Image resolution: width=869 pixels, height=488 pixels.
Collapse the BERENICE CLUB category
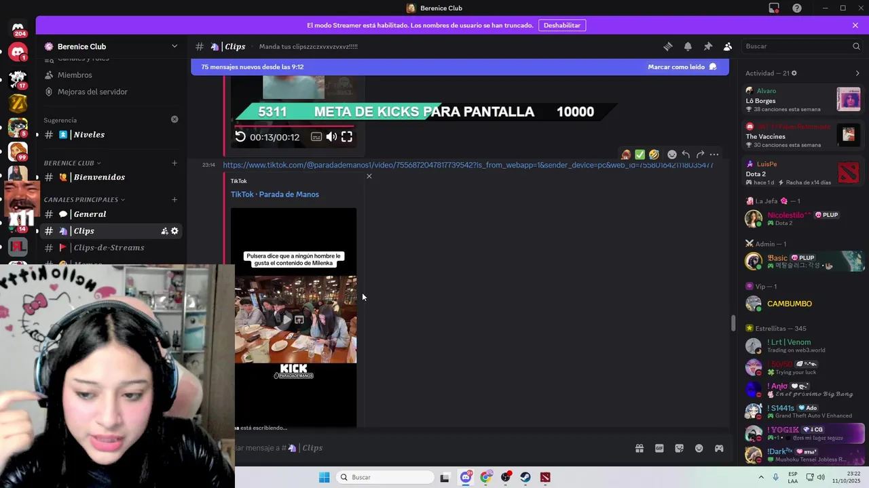click(x=71, y=163)
